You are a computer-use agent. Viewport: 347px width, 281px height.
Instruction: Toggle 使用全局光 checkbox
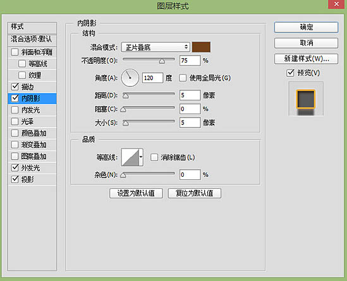click(183, 78)
